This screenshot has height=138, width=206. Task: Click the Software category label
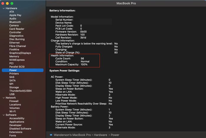click(11, 115)
